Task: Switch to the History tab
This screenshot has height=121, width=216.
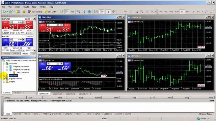Action: (x=27, y=114)
